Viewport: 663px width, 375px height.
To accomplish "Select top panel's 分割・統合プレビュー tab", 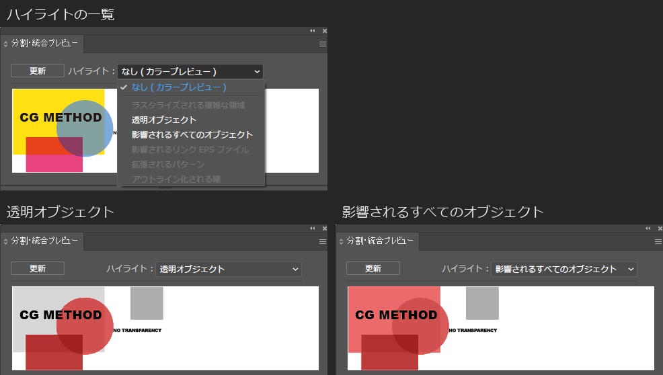I will pyautogui.click(x=44, y=43).
